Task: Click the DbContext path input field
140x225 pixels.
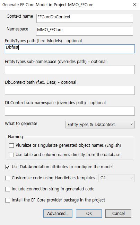Action: click(x=70, y=90)
